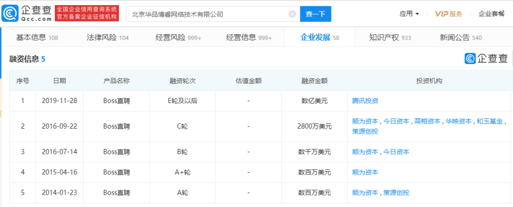Image resolution: width=513 pixels, height=207 pixels.
Task: Open the 腾讯投资 investor link
Action: click(365, 101)
